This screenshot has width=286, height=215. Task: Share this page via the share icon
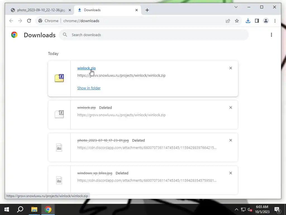tap(228, 21)
